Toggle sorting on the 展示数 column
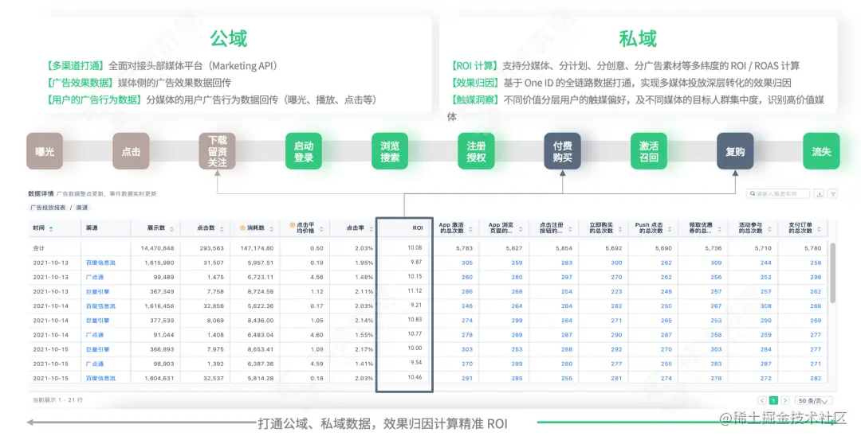Image resolution: width=861 pixels, height=440 pixels. tap(172, 228)
